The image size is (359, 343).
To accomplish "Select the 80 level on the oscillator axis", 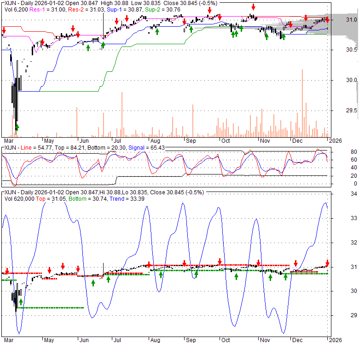I will click(341, 151).
